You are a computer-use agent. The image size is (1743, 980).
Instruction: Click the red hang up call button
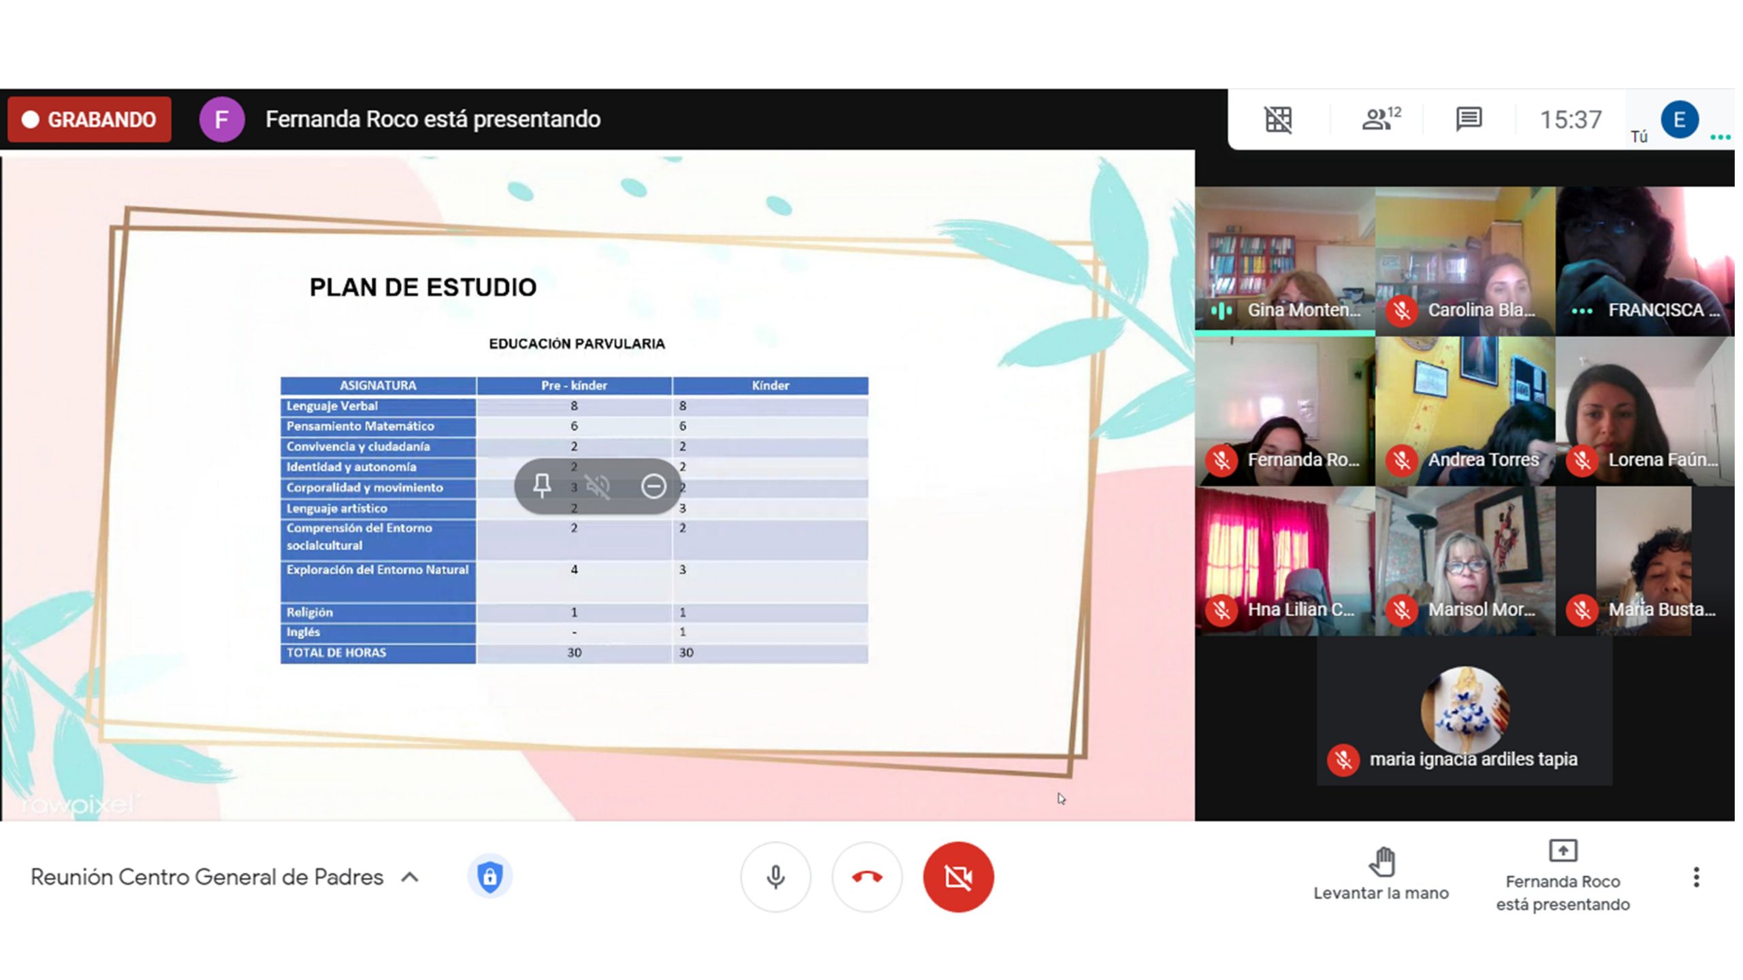click(867, 877)
